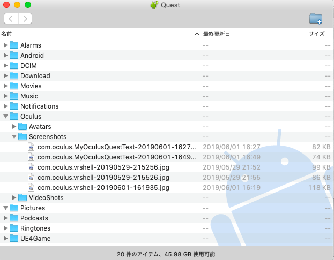Select file name com.oculus.MyOculusQuestTest-20190601-1649…
334x260 pixels.
tap(116, 157)
